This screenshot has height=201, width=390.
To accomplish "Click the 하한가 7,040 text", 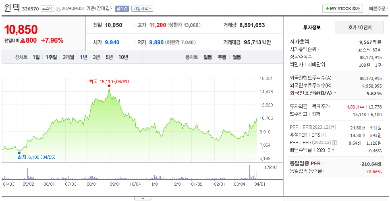I will 180,43.
